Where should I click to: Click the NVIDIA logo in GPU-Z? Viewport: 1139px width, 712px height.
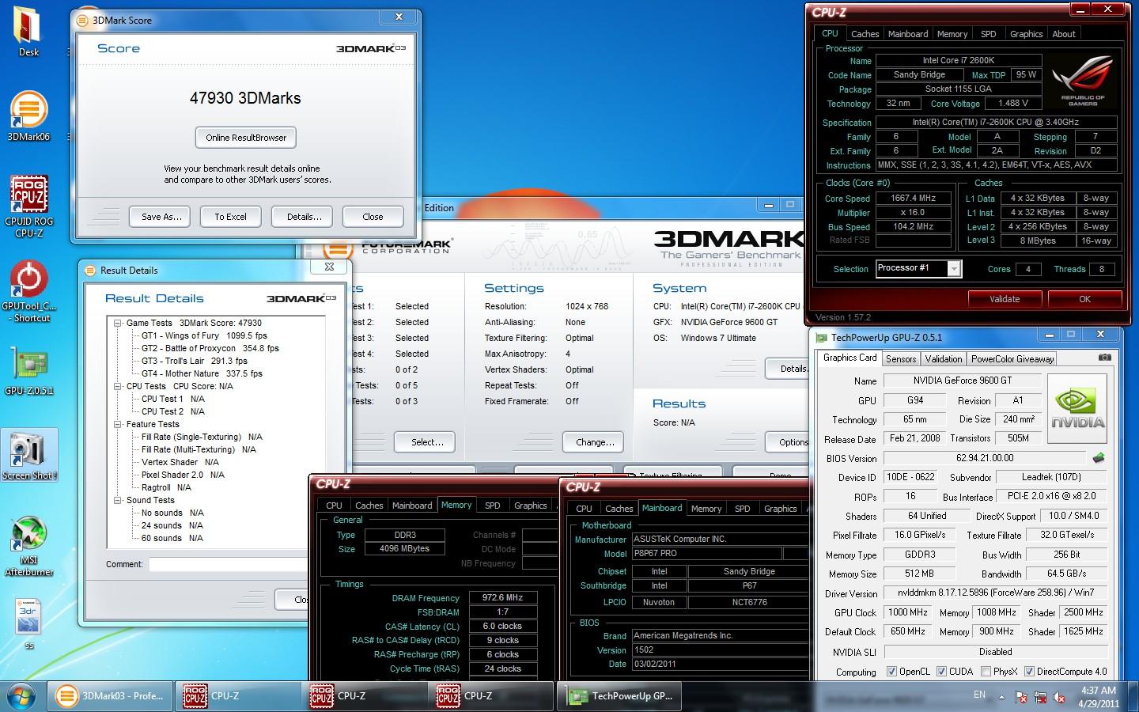pos(1077,407)
